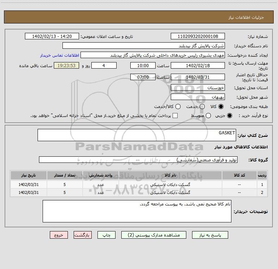Click the buyer notes text area
This screenshot has width=278, height=269.
[x=137, y=211]
